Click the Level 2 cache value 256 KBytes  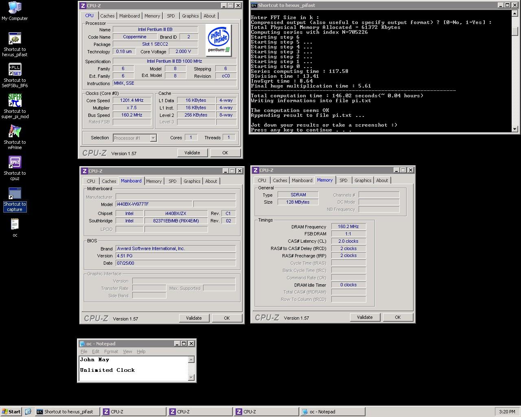click(196, 115)
